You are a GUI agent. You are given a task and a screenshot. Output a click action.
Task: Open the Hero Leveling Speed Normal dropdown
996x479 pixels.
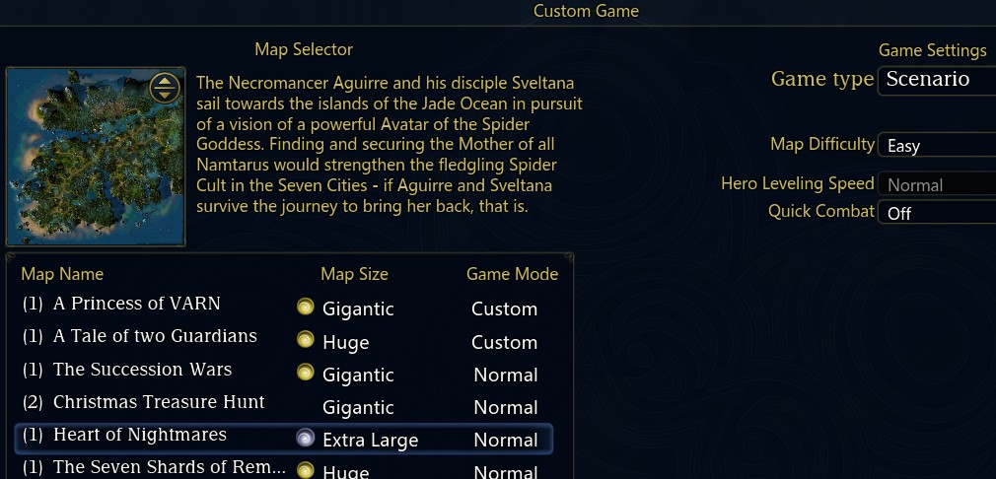(x=937, y=184)
